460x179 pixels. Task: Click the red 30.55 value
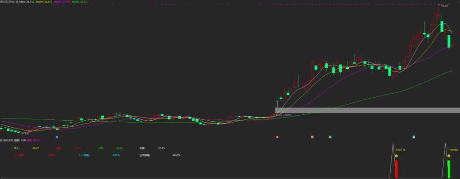coord(77,148)
